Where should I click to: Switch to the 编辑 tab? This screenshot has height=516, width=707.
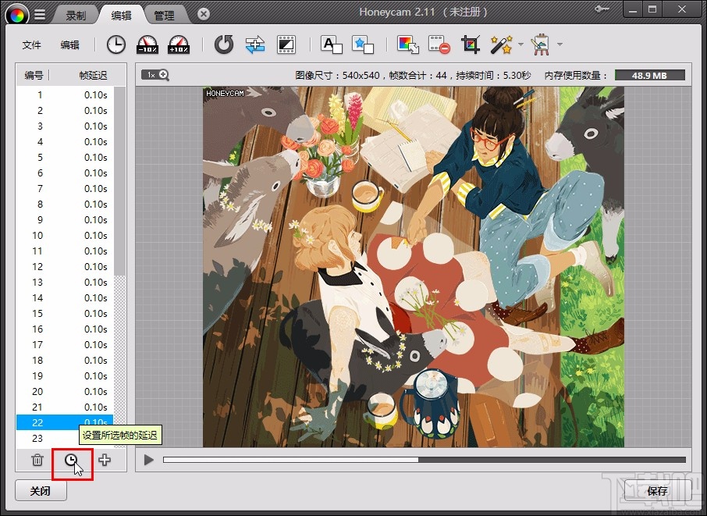tap(121, 16)
